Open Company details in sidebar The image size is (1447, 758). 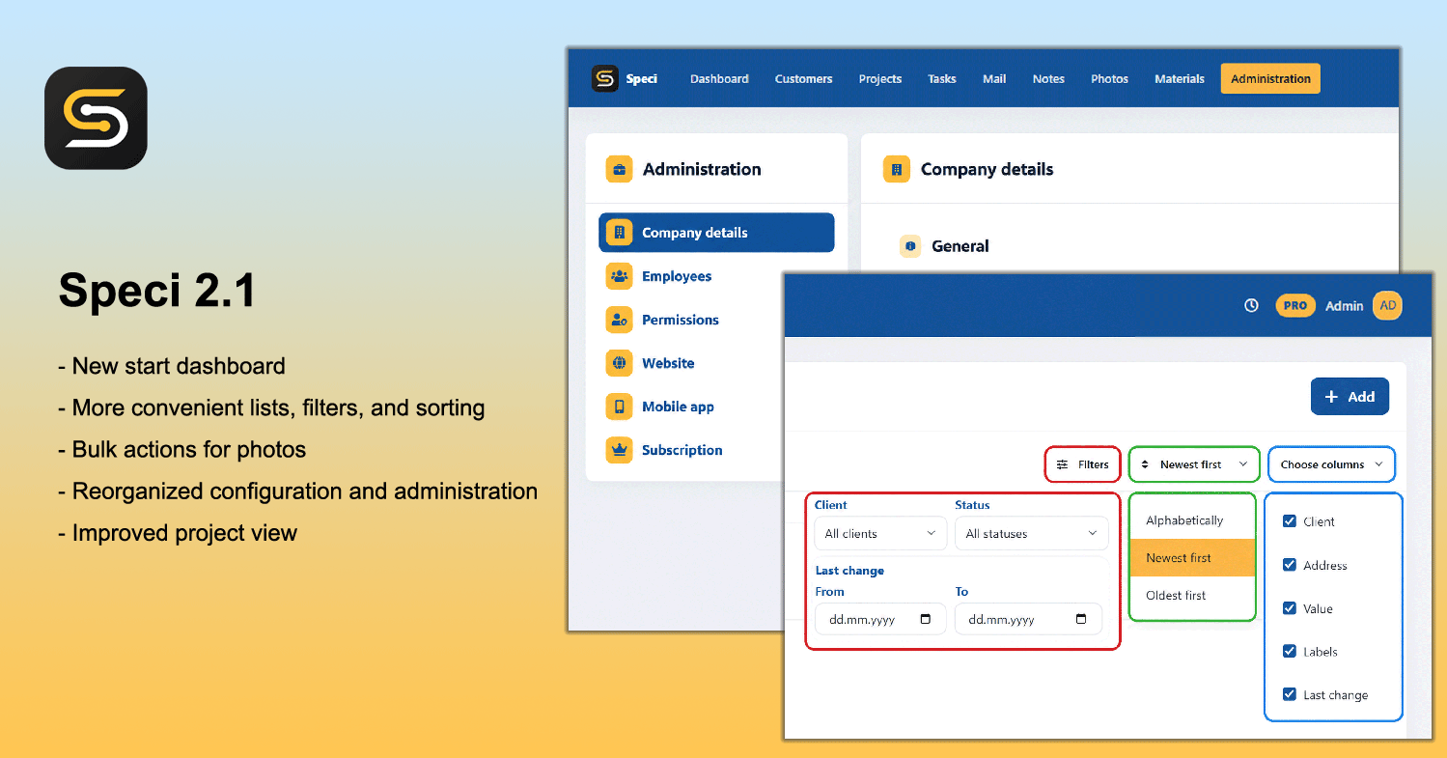point(716,233)
